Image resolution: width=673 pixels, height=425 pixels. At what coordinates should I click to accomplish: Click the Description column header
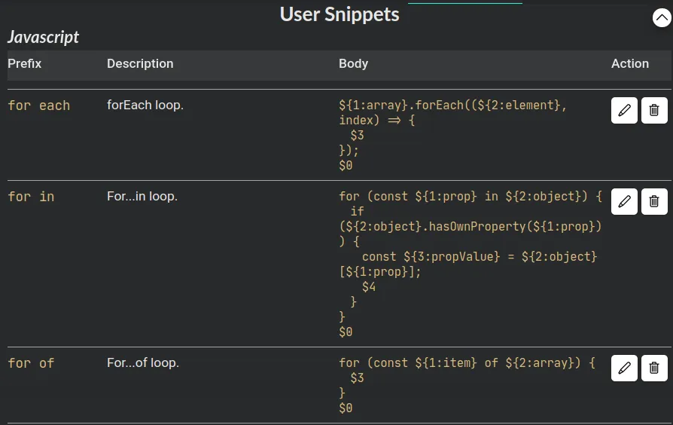coord(140,63)
